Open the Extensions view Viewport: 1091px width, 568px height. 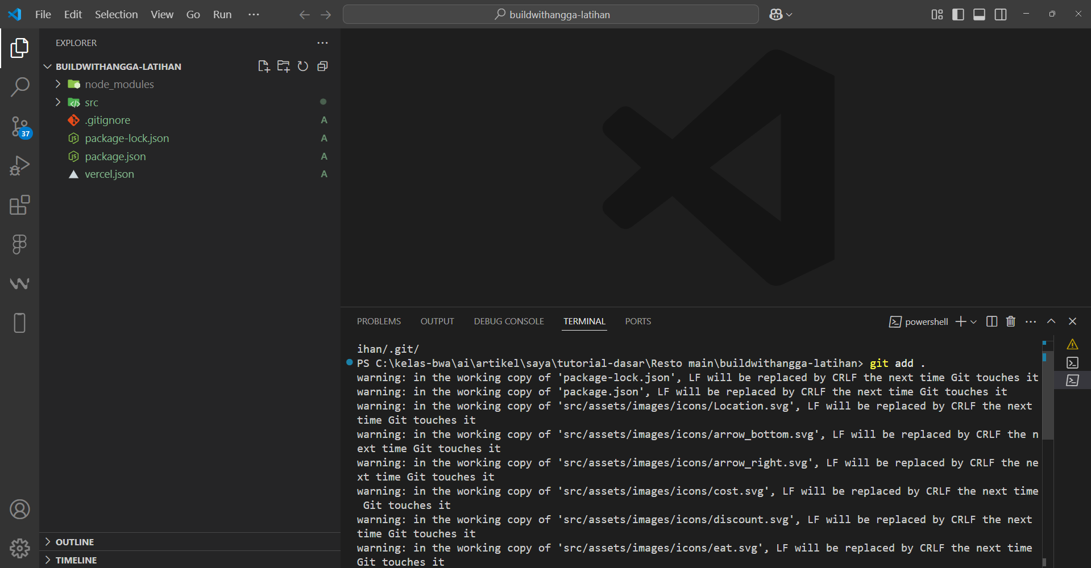[x=20, y=205]
